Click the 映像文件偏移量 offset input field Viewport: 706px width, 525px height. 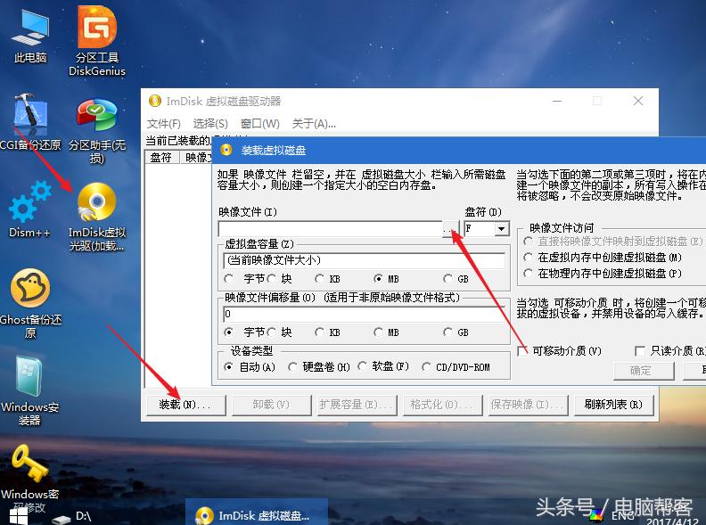point(364,314)
